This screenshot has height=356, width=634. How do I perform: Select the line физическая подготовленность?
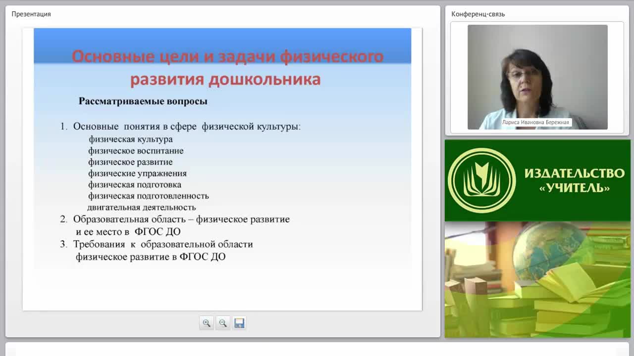point(149,196)
